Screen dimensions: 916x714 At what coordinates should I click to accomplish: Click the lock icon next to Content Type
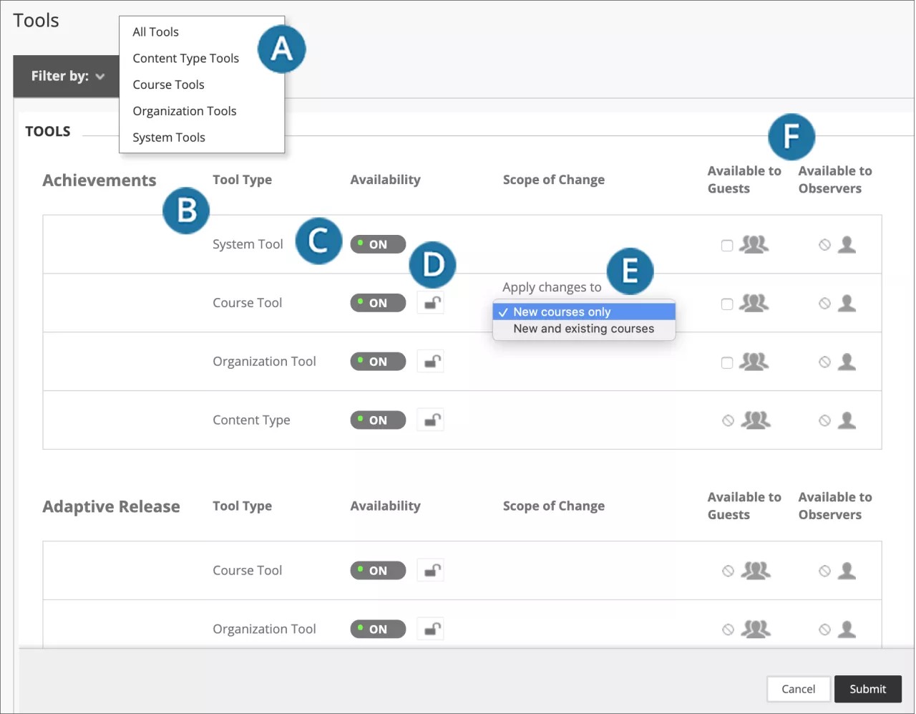click(x=430, y=420)
